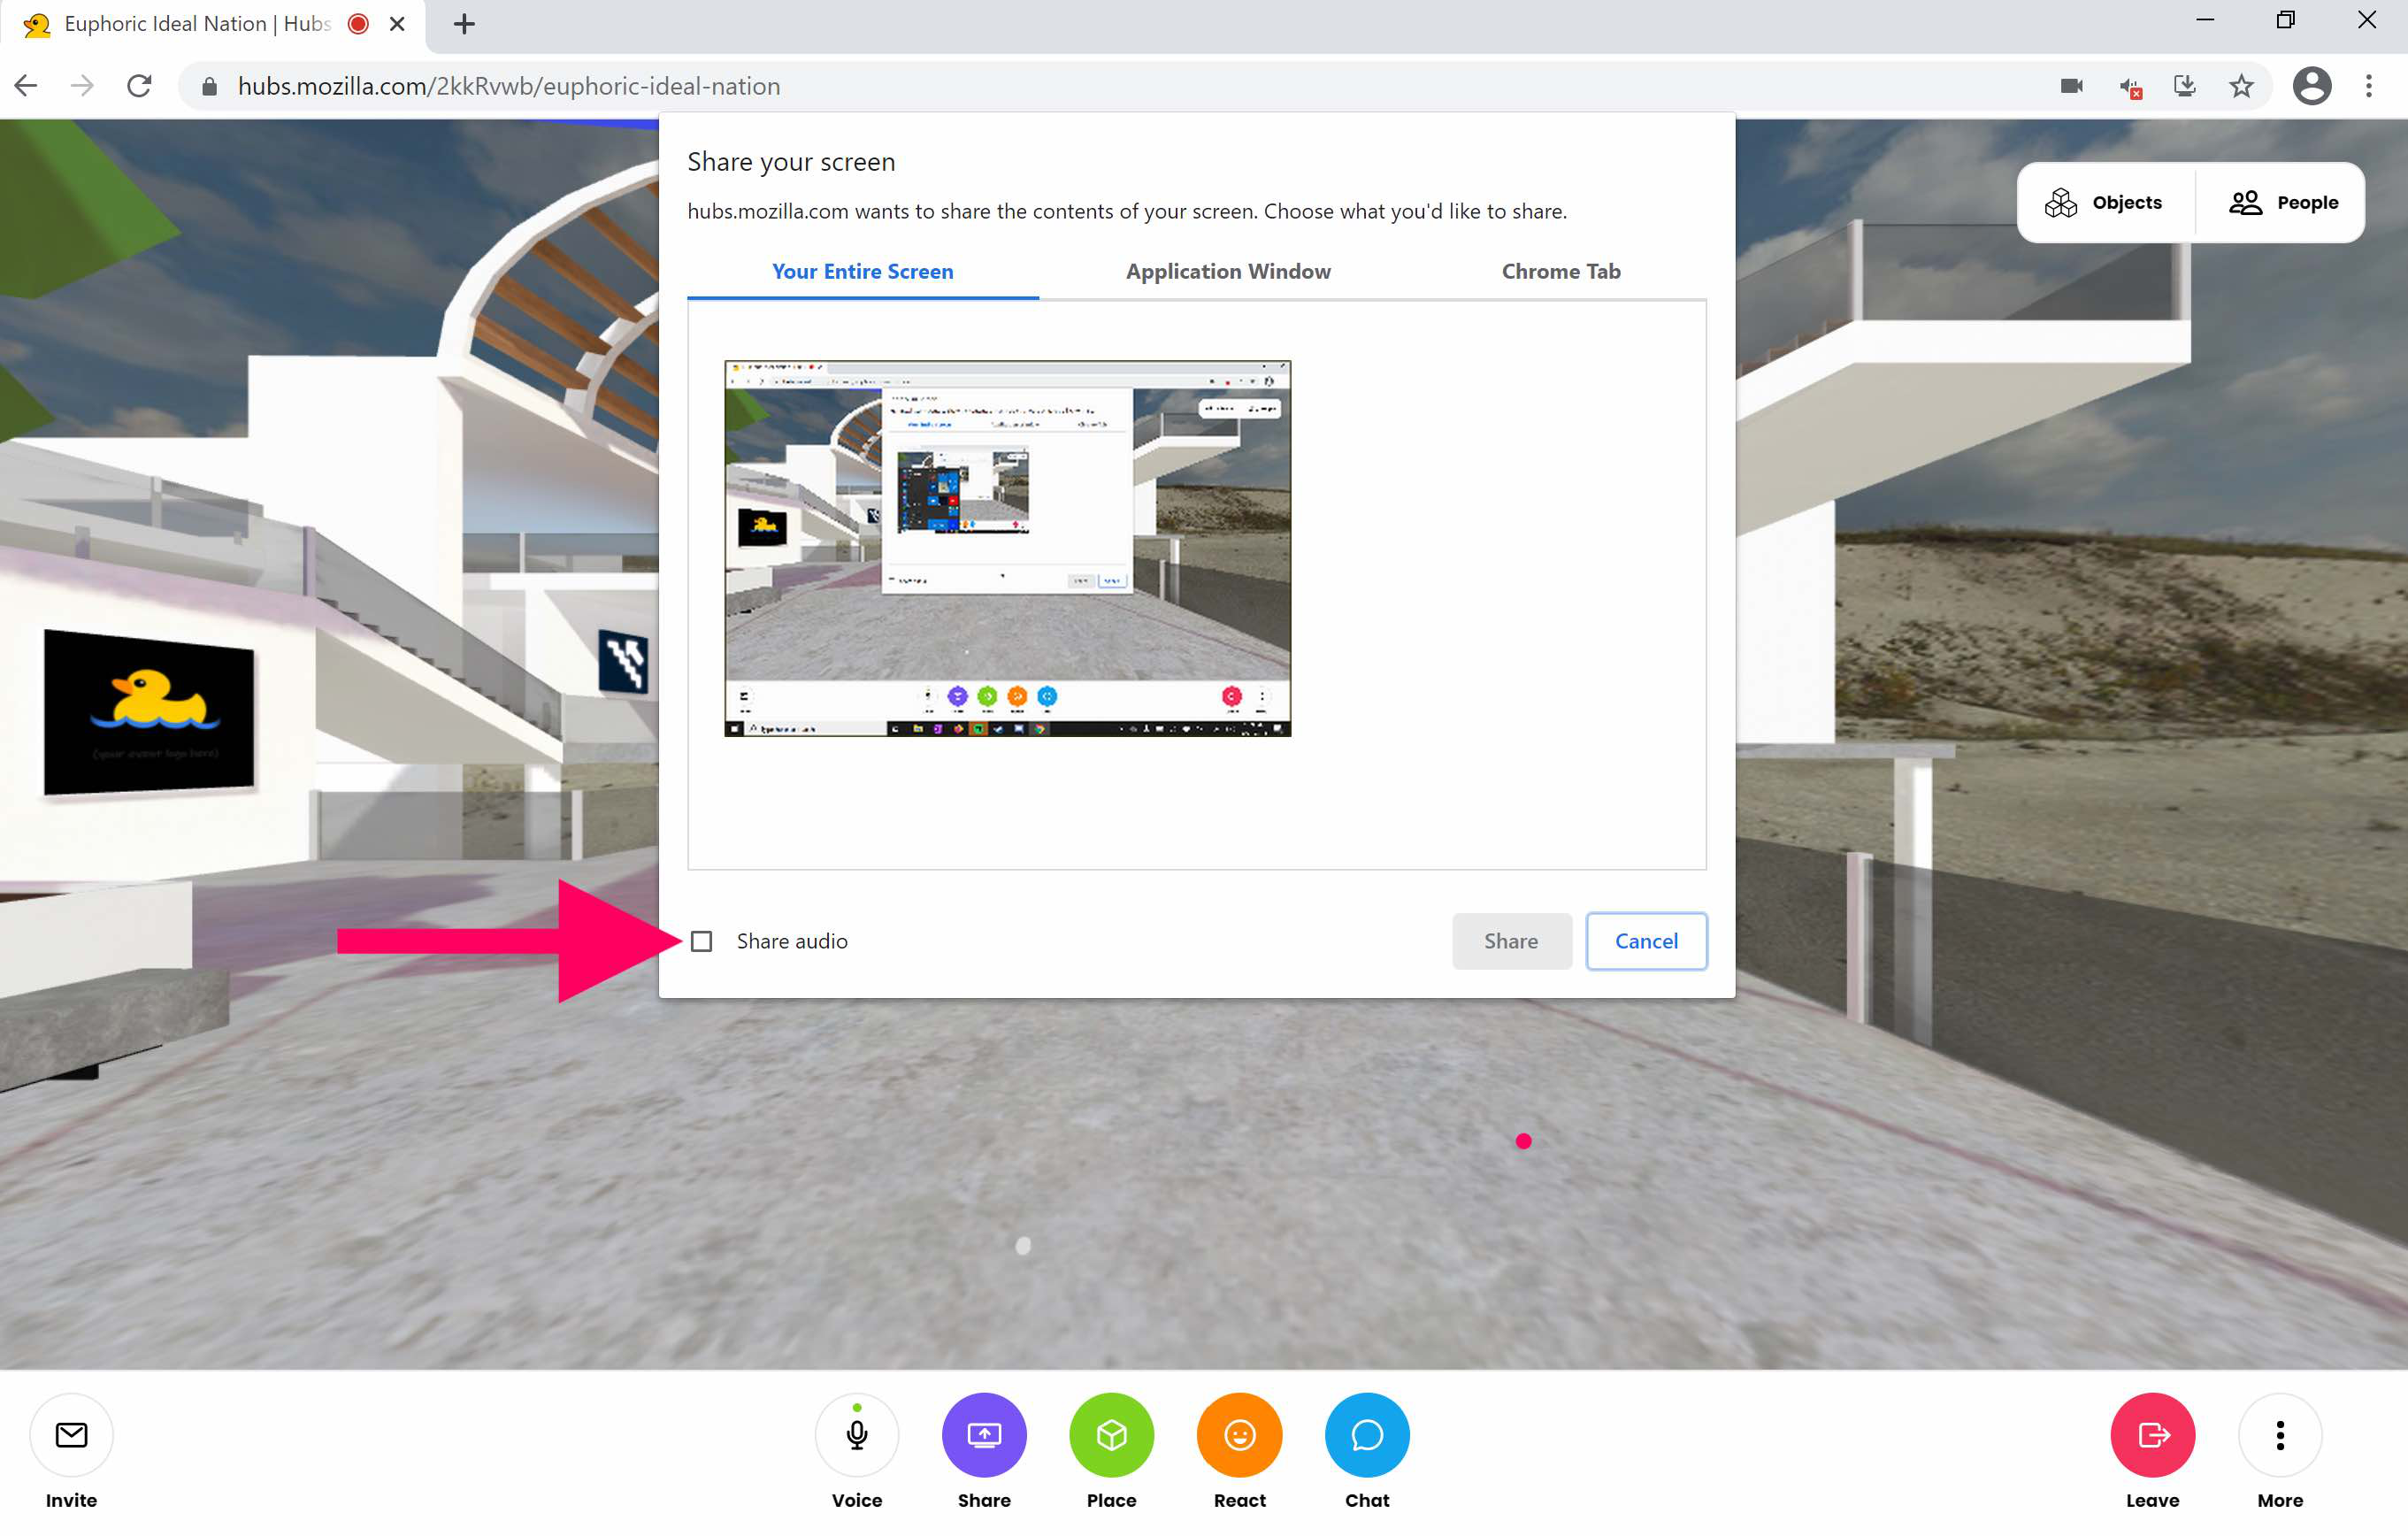Click the Invite envelope icon
This screenshot has height=1536, width=2408.
coord(71,1435)
